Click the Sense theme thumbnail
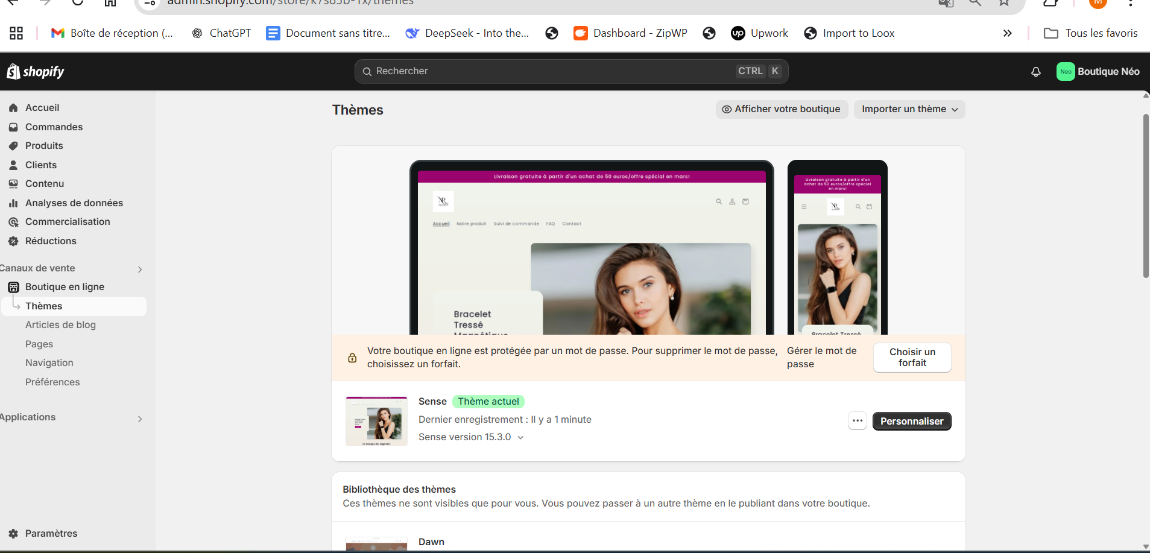Image resolution: width=1150 pixels, height=553 pixels. tap(376, 421)
